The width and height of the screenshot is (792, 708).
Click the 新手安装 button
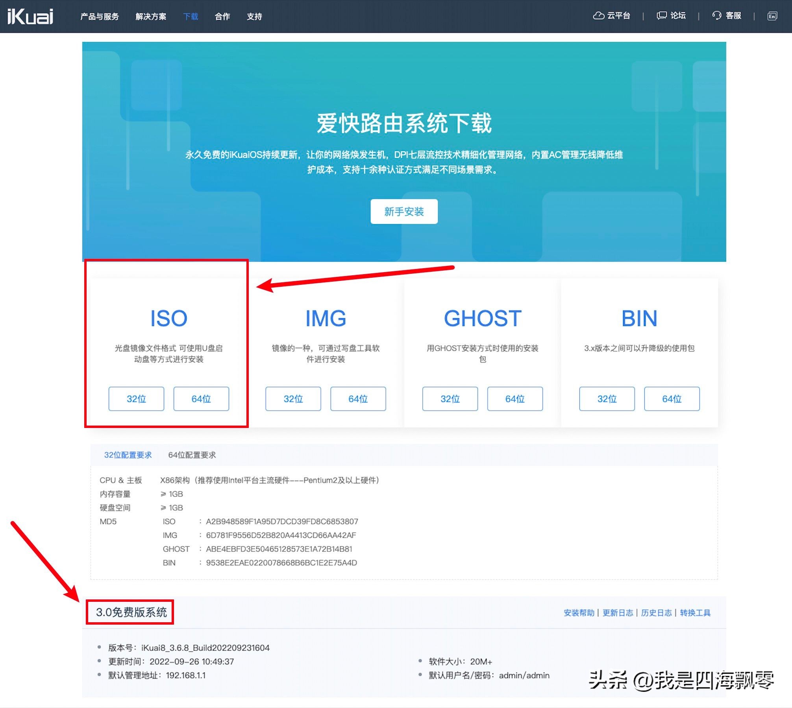pyautogui.click(x=404, y=212)
